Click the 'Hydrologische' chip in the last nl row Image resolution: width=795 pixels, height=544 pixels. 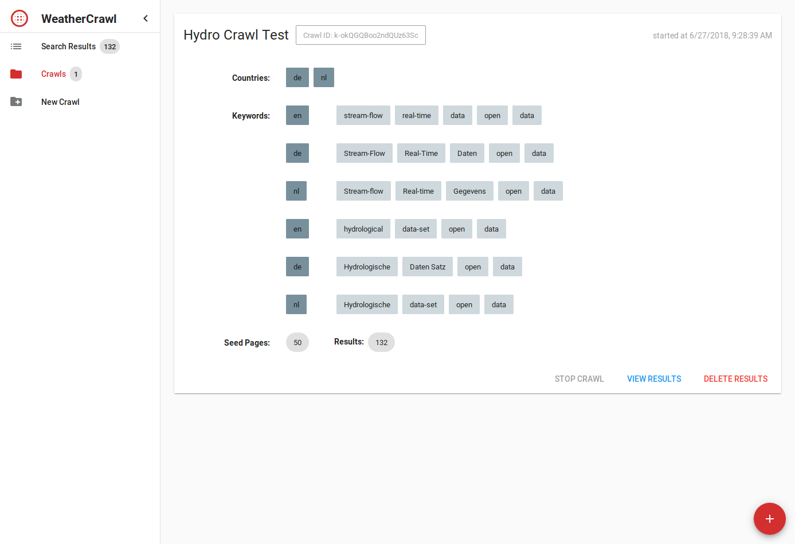[x=367, y=304]
